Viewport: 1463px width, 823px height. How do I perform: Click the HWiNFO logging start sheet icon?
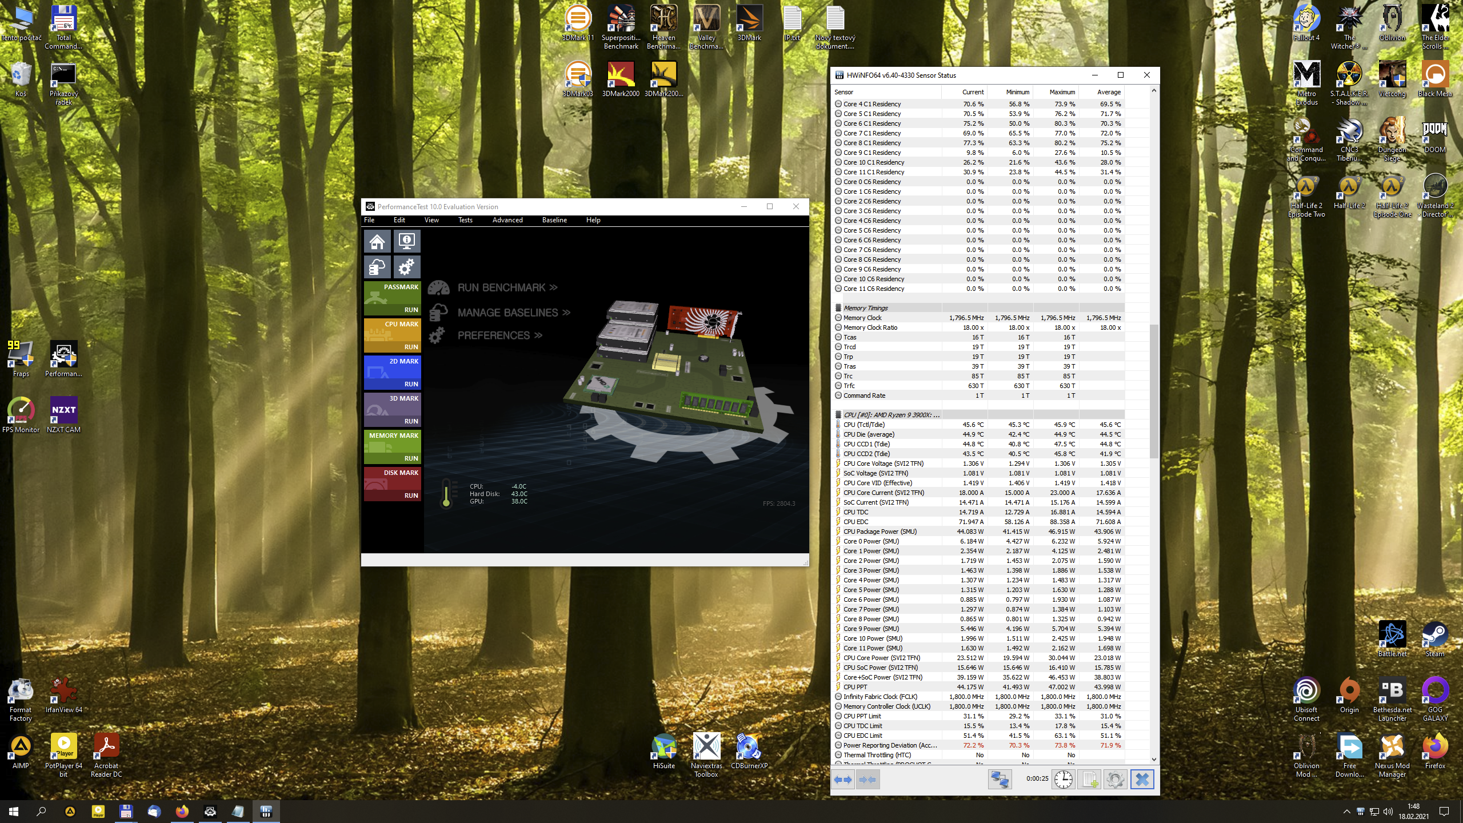tap(1089, 780)
